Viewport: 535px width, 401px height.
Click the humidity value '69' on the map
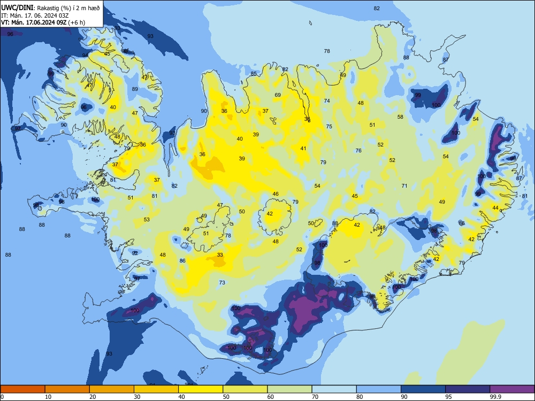(x=278, y=95)
